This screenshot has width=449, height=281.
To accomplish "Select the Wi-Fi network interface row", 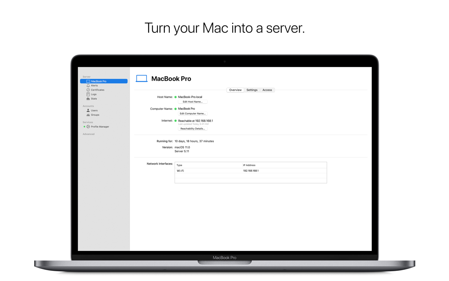I will 251,171.
